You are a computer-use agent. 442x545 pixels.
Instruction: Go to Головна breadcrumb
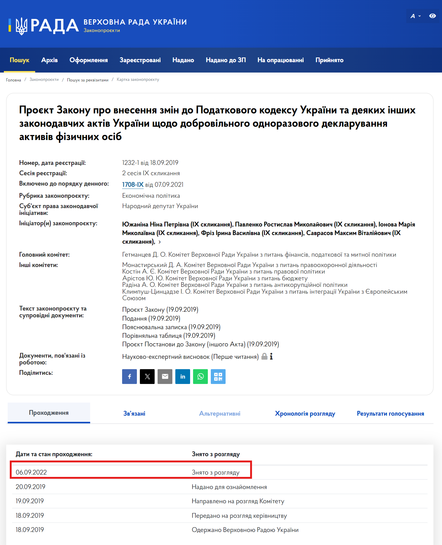14,80
